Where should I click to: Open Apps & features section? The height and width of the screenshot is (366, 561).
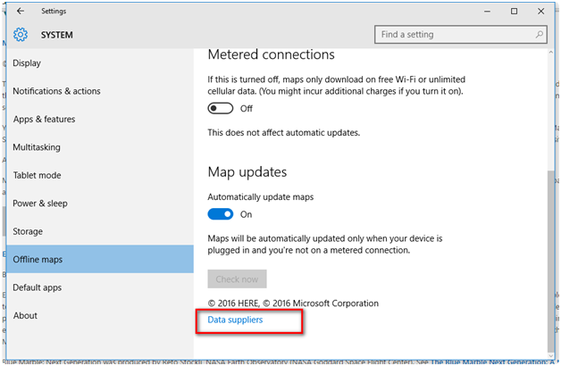(44, 120)
